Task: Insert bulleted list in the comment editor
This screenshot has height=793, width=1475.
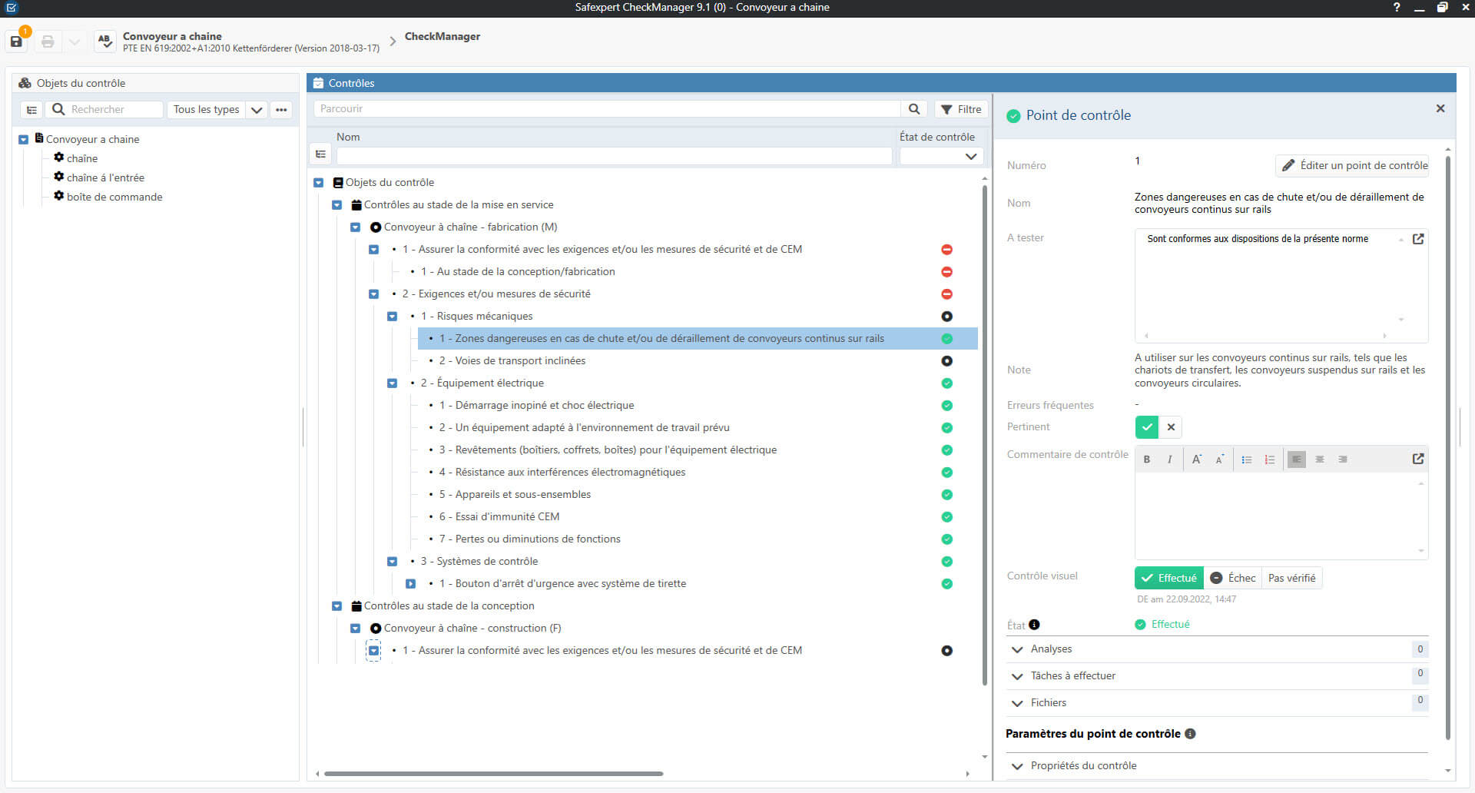Action: click(1246, 460)
